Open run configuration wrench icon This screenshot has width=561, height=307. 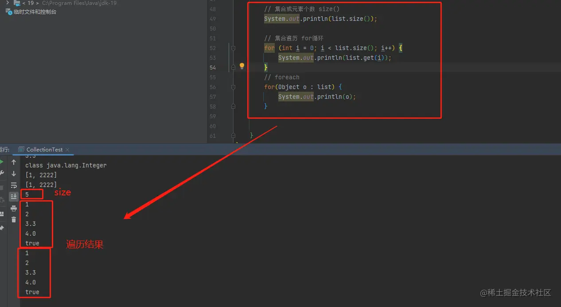click(x=2, y=173)
